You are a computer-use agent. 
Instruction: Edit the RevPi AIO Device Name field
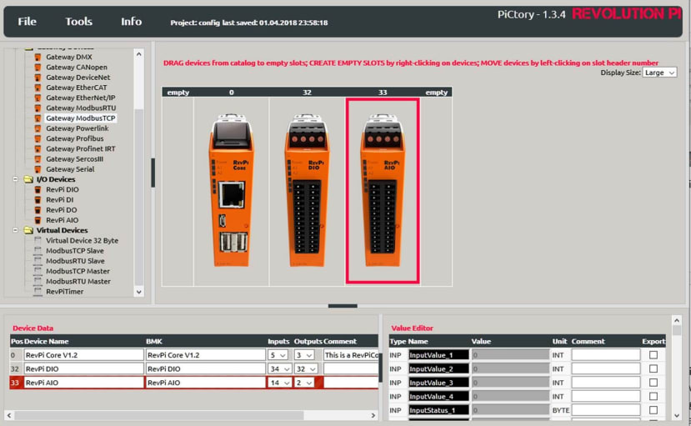pyautogui.click(x=83, y=383)
